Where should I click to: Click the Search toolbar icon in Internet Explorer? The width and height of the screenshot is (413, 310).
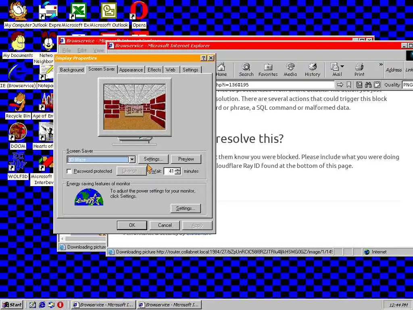(246, 70)
